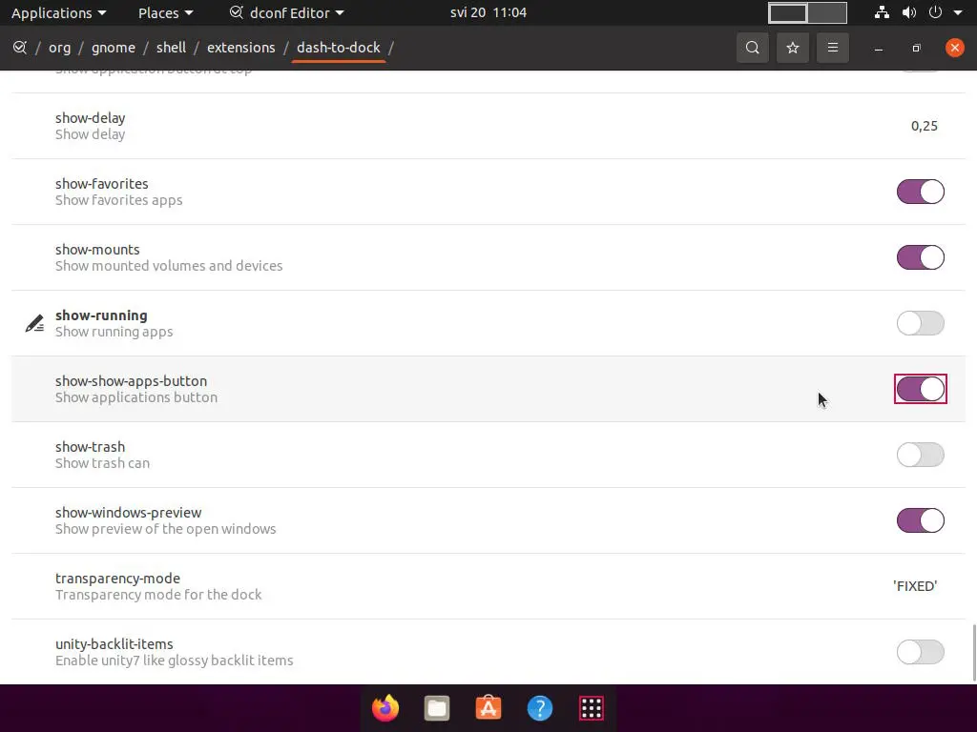
Task: Click the 'FIXED' transparency value
Action: click(915, 586)
